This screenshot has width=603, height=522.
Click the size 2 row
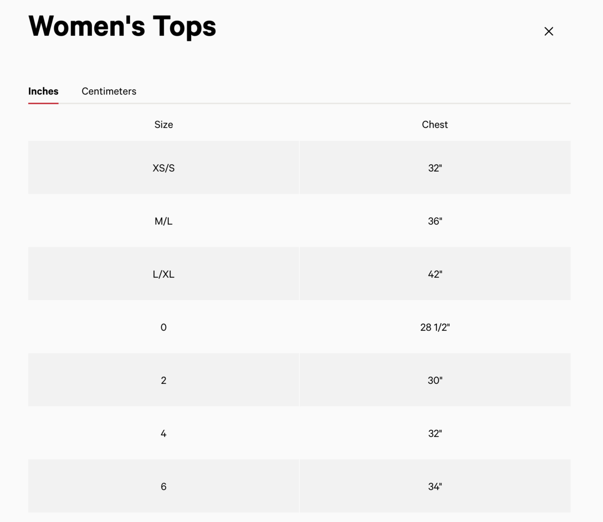[164, 380]
